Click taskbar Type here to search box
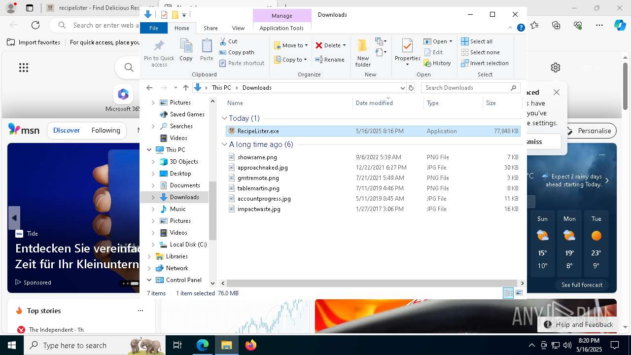The height and width of the screenshot is (355, 631). 95,345
